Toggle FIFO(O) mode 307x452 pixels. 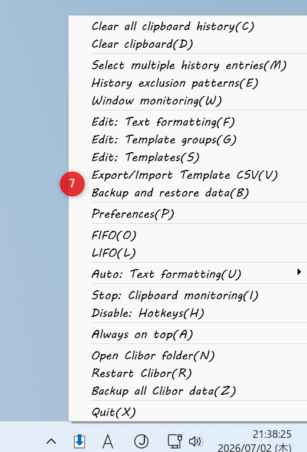(x=188, y=235)
